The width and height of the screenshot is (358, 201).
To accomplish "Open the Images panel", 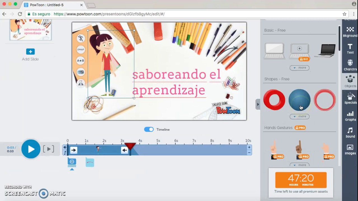I will tap(350, 149).
